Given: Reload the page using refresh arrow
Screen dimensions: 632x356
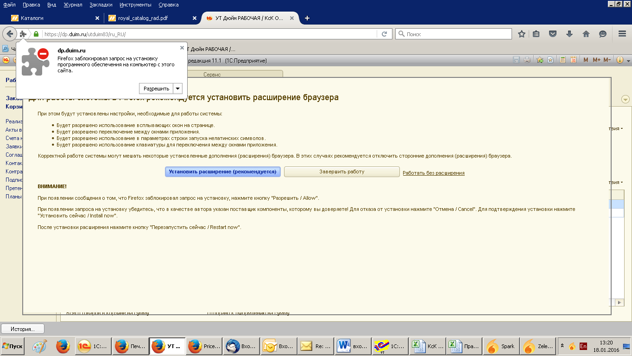Looking at the screenshot, I should [384, 34].
